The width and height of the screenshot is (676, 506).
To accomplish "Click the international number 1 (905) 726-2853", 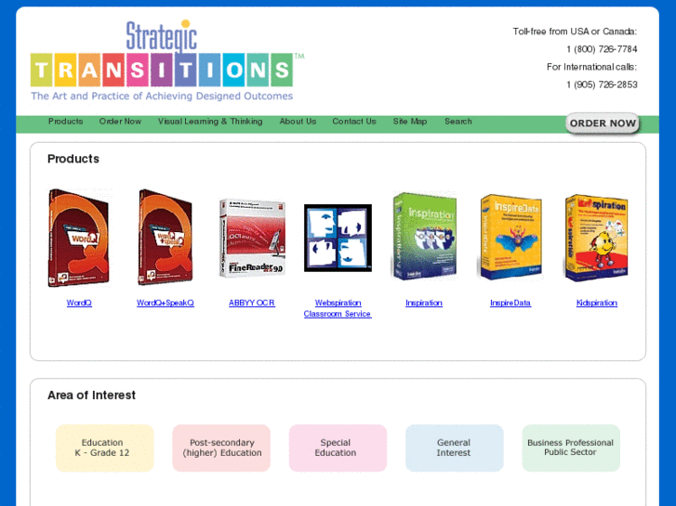I will (x=602, y=84).
